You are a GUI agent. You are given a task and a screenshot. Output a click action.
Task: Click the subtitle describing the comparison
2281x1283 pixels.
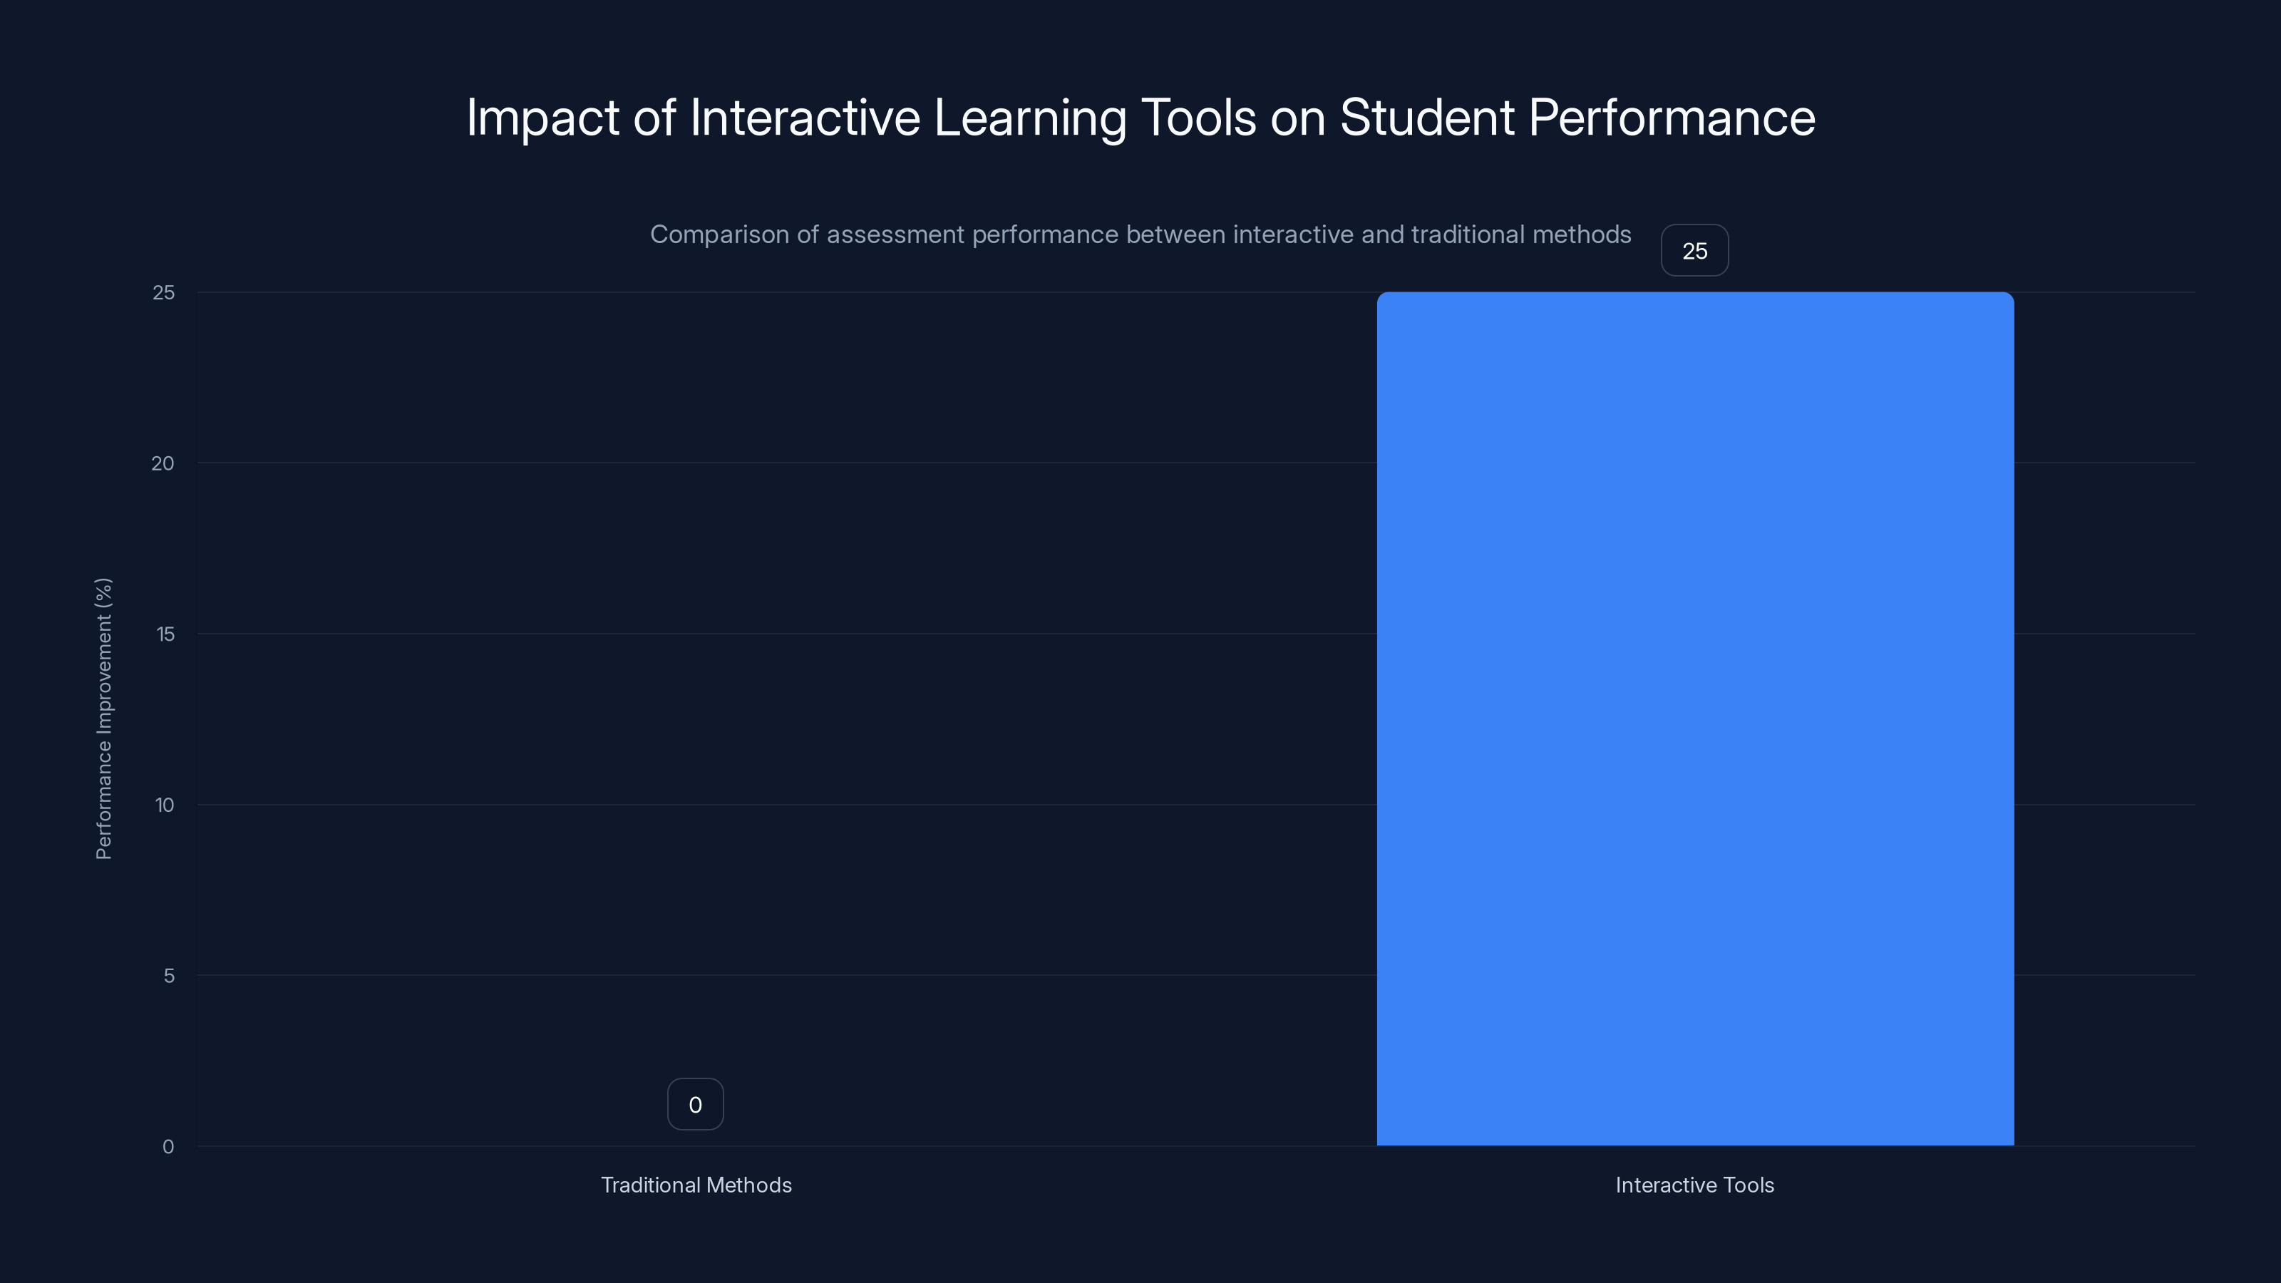pyautogui.click(x=1140, y=235)
